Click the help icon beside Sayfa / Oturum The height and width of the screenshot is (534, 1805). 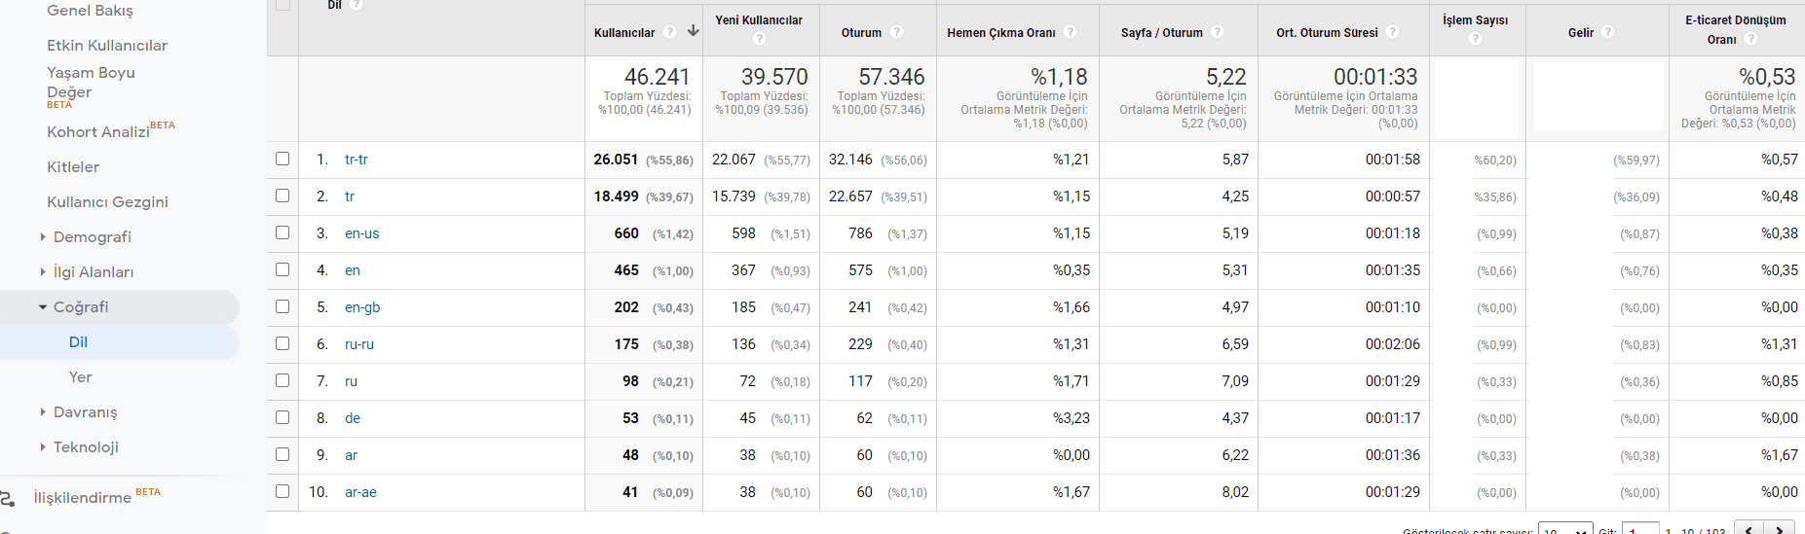tap(1218, 32)
